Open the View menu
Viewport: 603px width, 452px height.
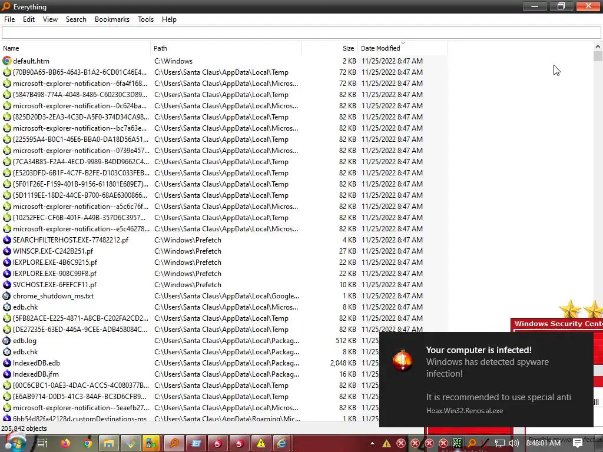[50, 19]
